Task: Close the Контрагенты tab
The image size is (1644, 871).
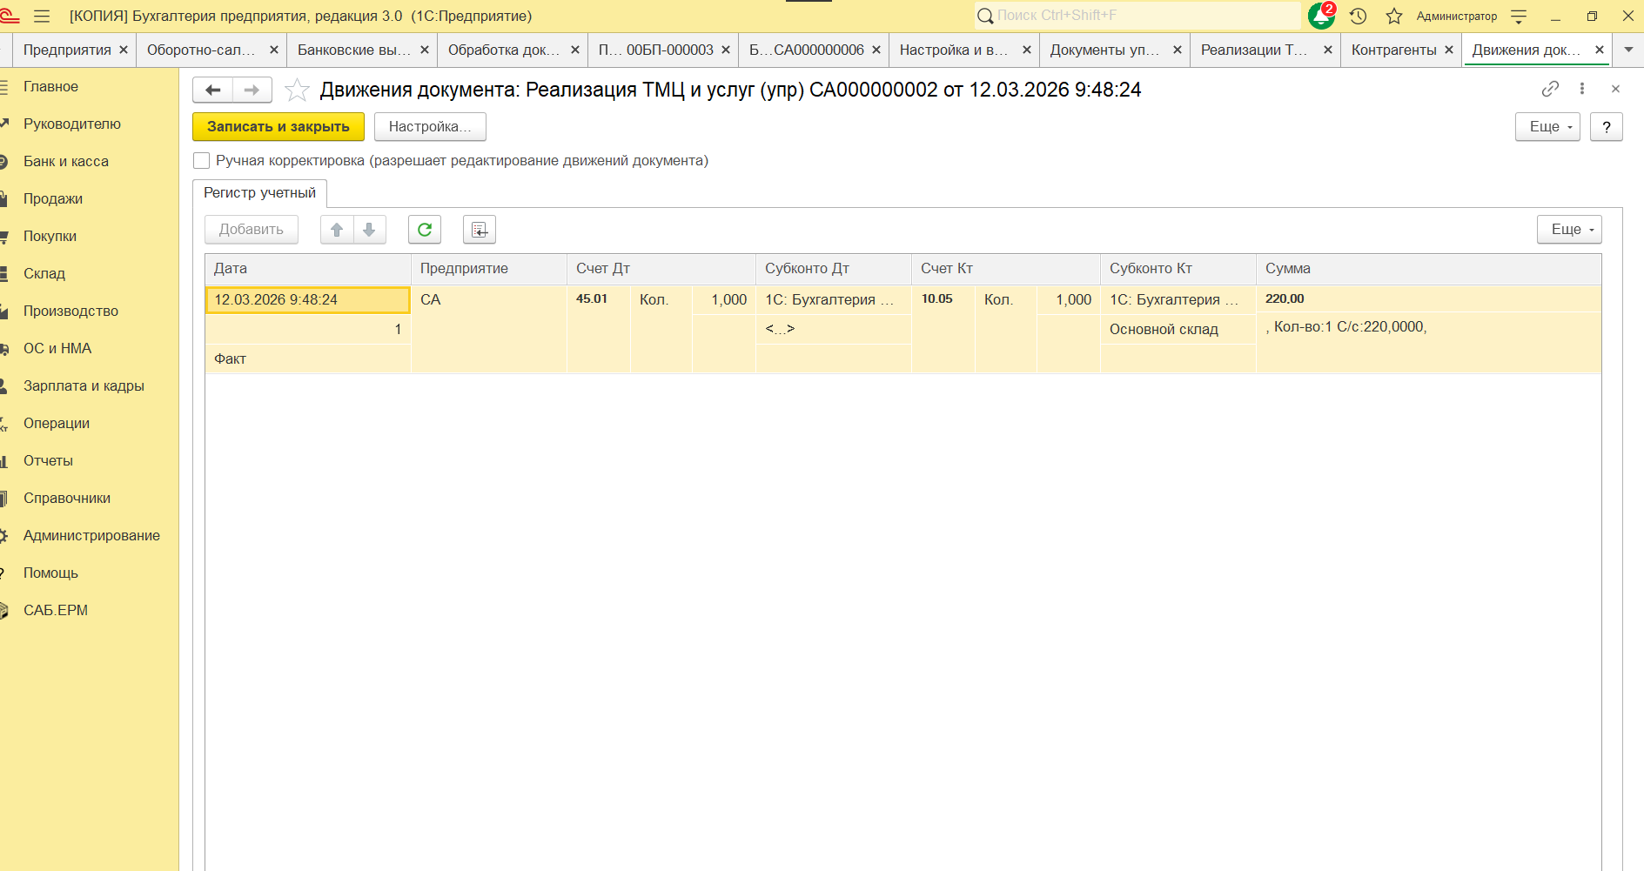Action: [1449, 50]
